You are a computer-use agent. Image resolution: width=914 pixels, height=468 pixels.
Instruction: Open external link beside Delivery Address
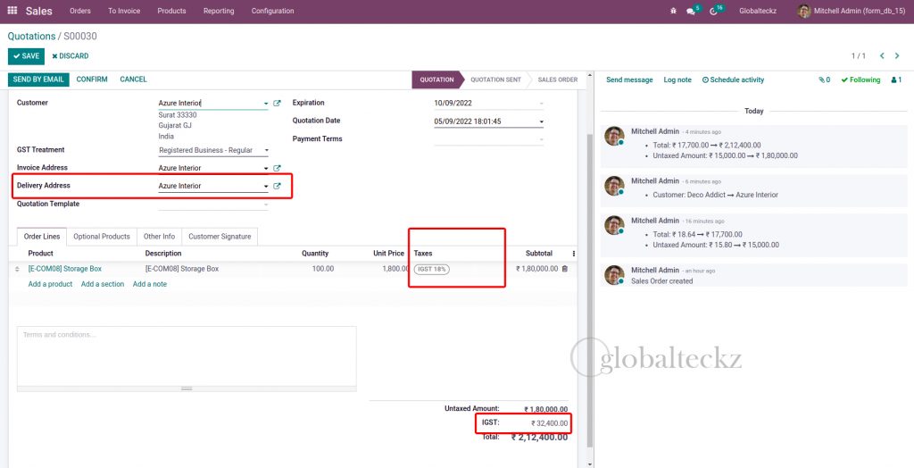(x=277, y=186)
